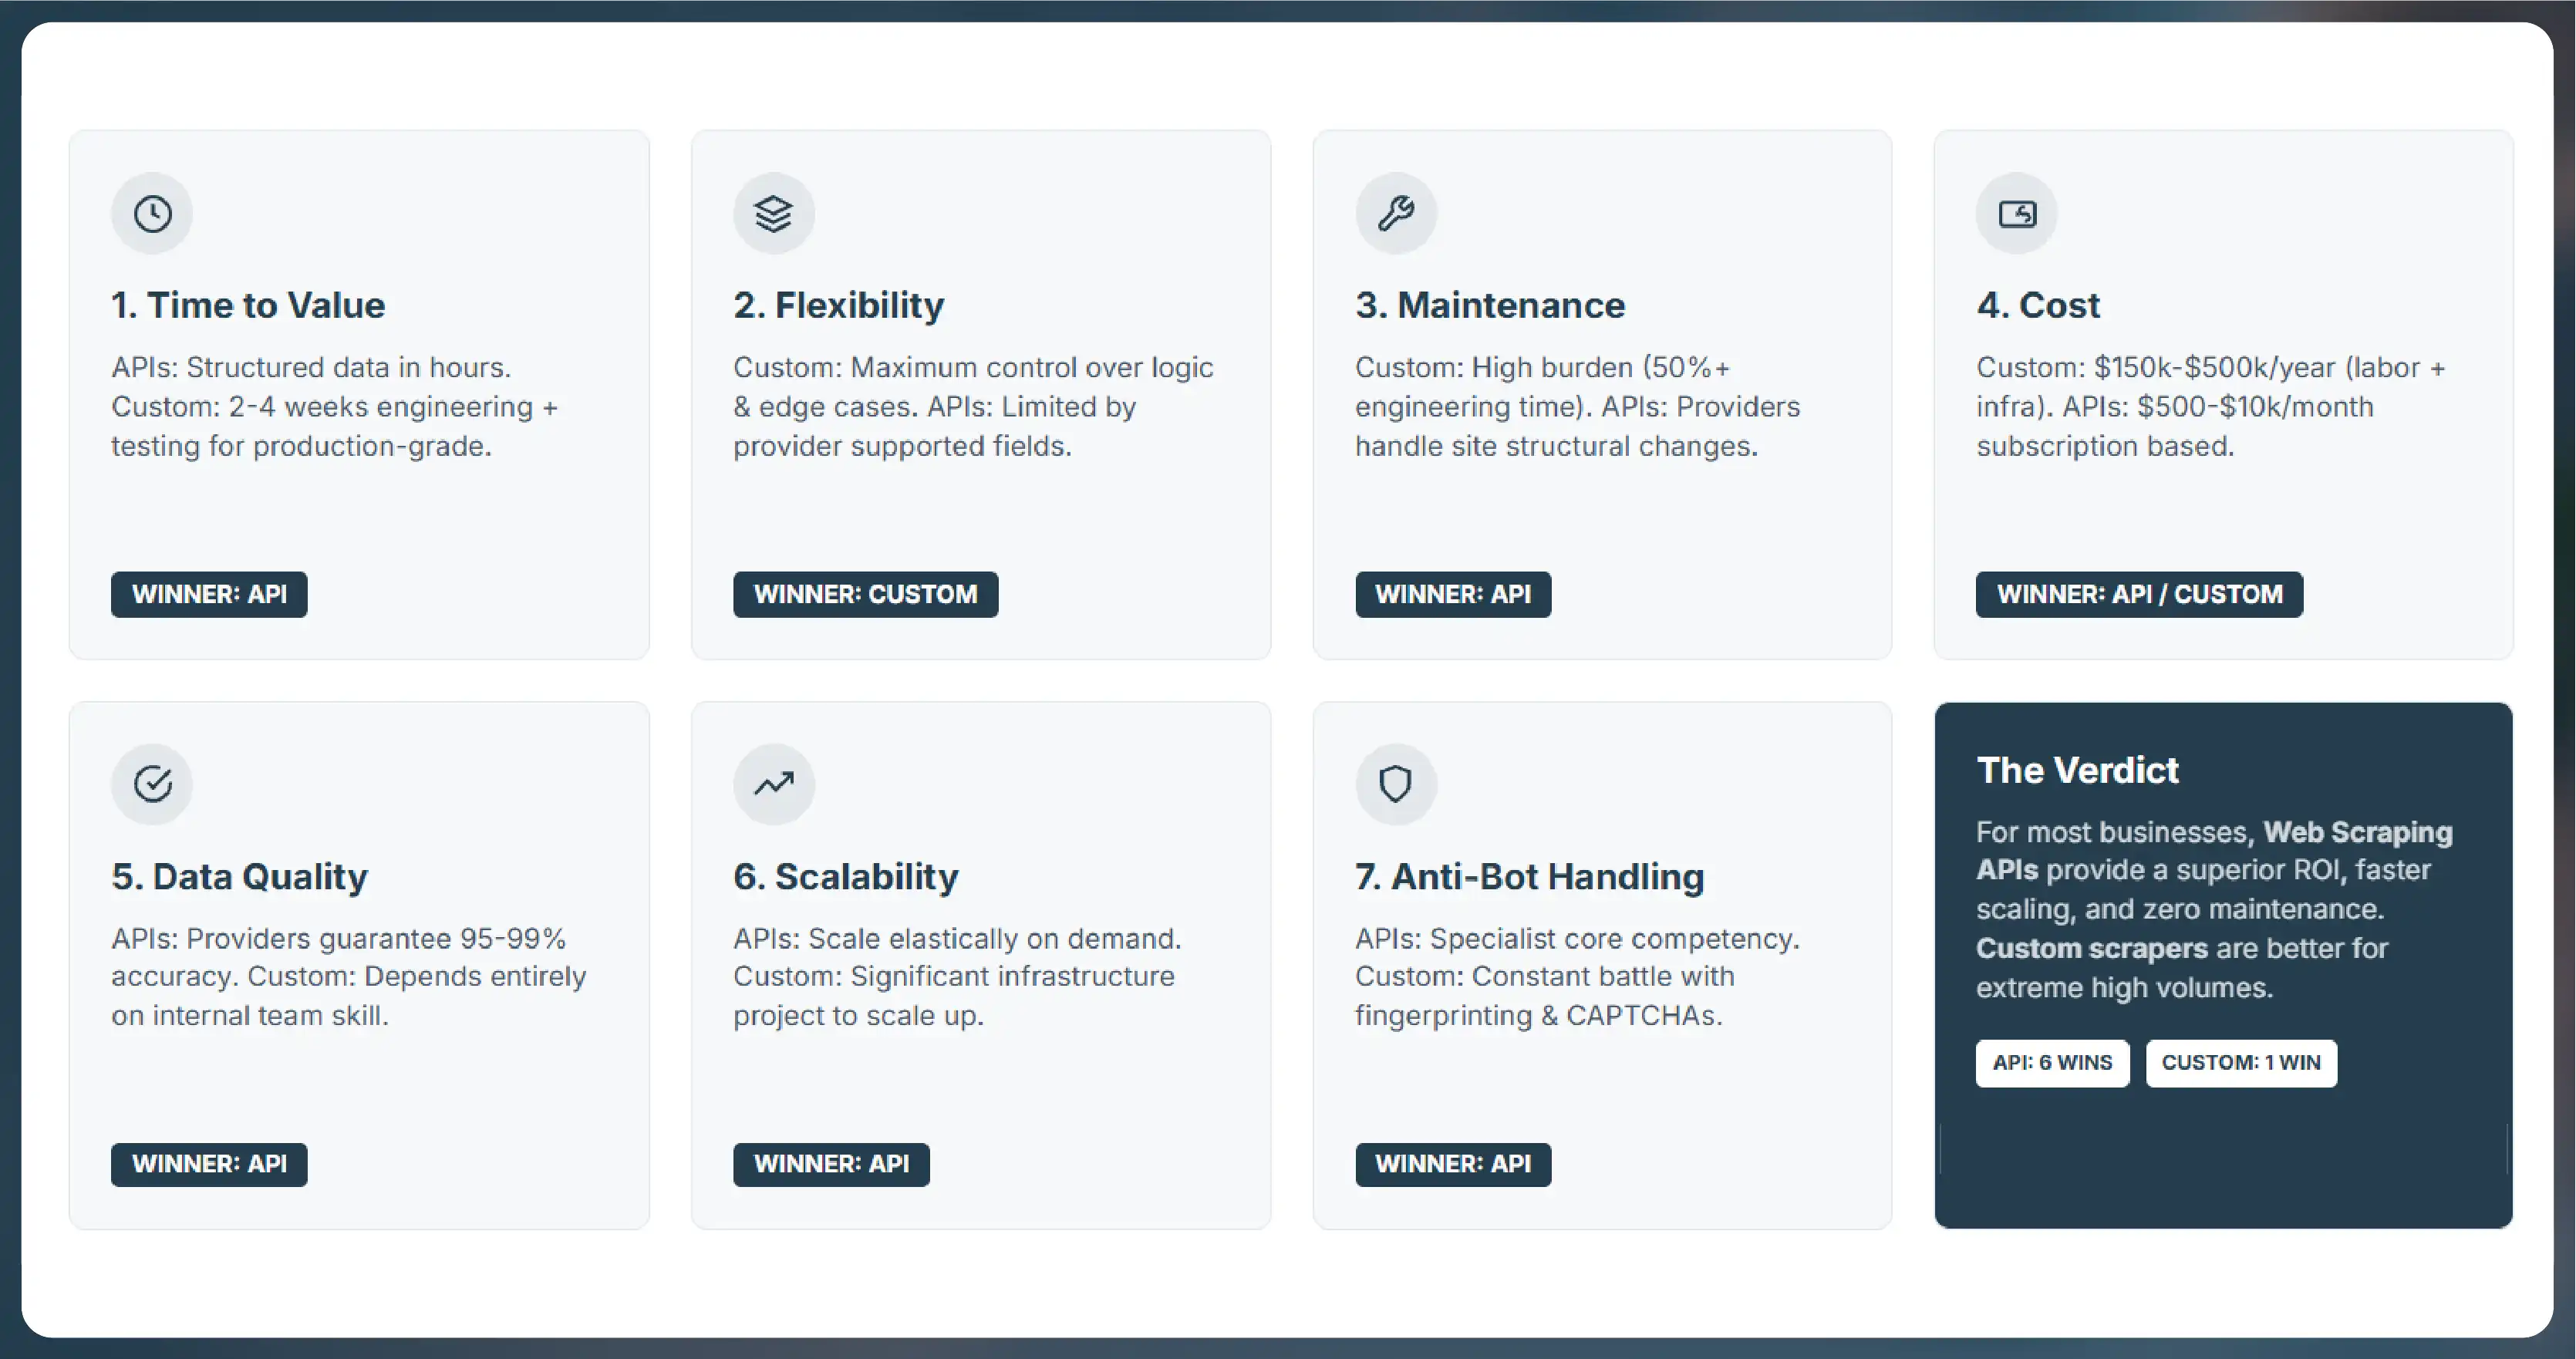Click the Winner: API badge under Data Quality
The height and width of the screenshot is (1359, 2576).
coord(209,1164)
